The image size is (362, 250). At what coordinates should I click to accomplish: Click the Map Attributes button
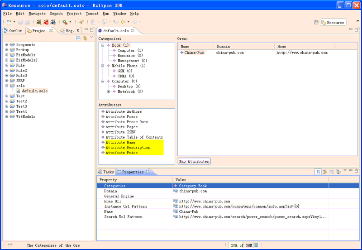194,161
